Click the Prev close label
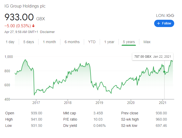The height and width of the screenshot is (138, 182). pos(130,113)
